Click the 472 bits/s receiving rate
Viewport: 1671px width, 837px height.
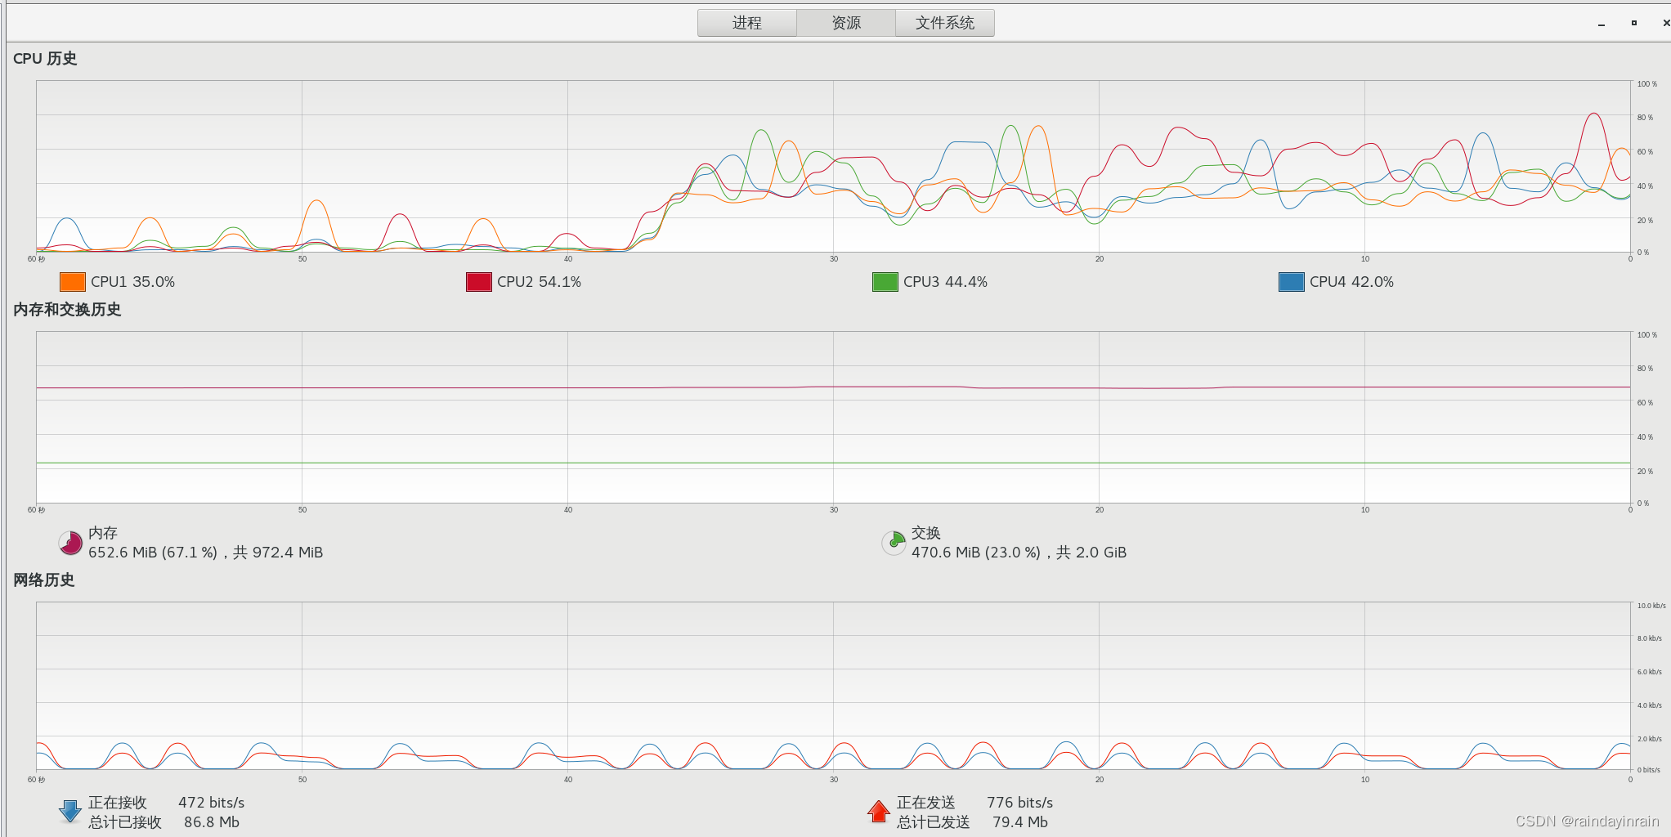pyautogui.click(x=212, y=803)
